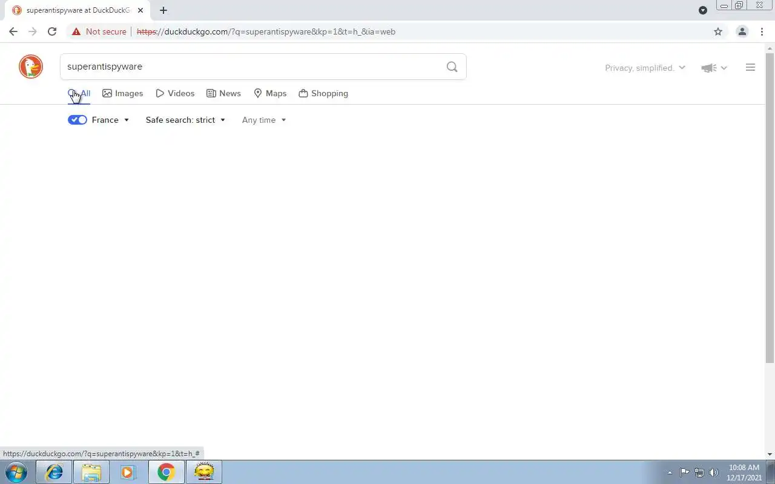The height and width of the screenshot is (484, 775).
Task: Open Chrome's three-dot menu
Action: [762, 31]
